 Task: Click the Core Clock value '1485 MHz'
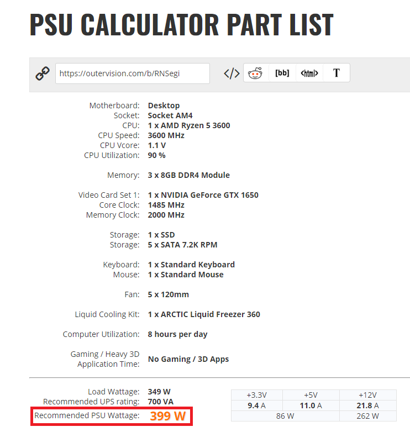coord(166,205)
